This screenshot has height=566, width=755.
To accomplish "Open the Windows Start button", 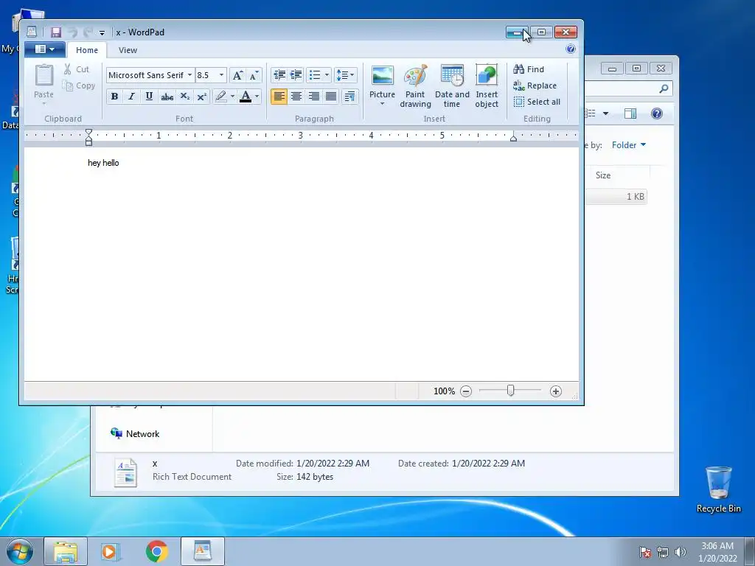I will (20, 551).
